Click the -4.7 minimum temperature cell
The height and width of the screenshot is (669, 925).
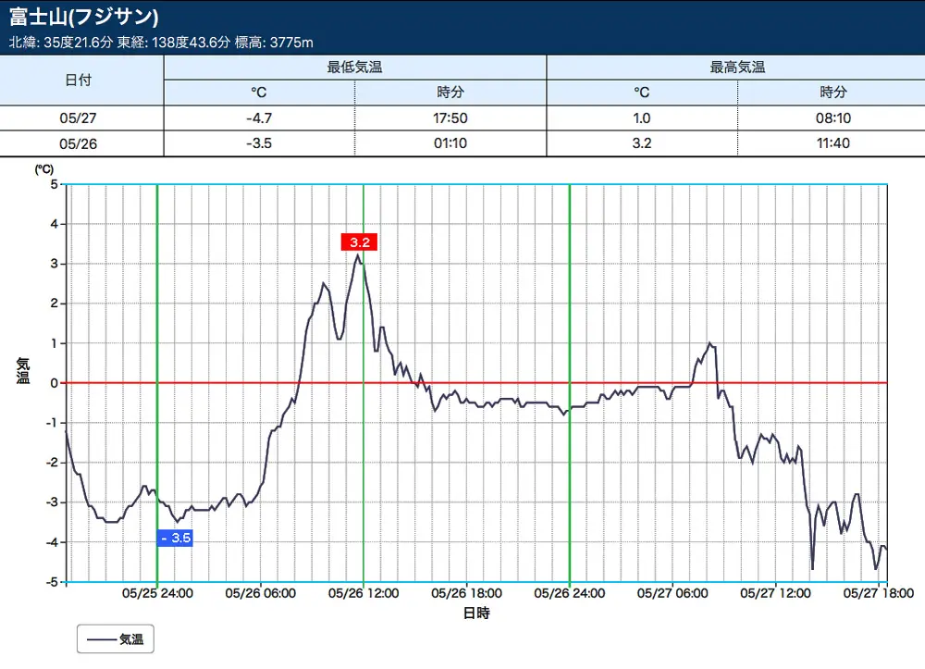[x=259, y=118]
